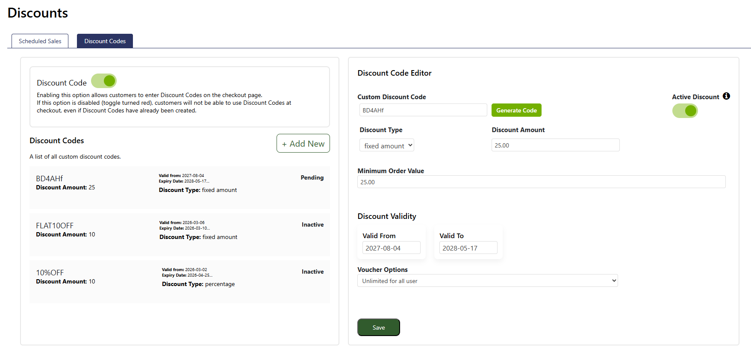Select the BD4AHf discount code entry
The width and height of the screenshot is (751, 357).
180,188
